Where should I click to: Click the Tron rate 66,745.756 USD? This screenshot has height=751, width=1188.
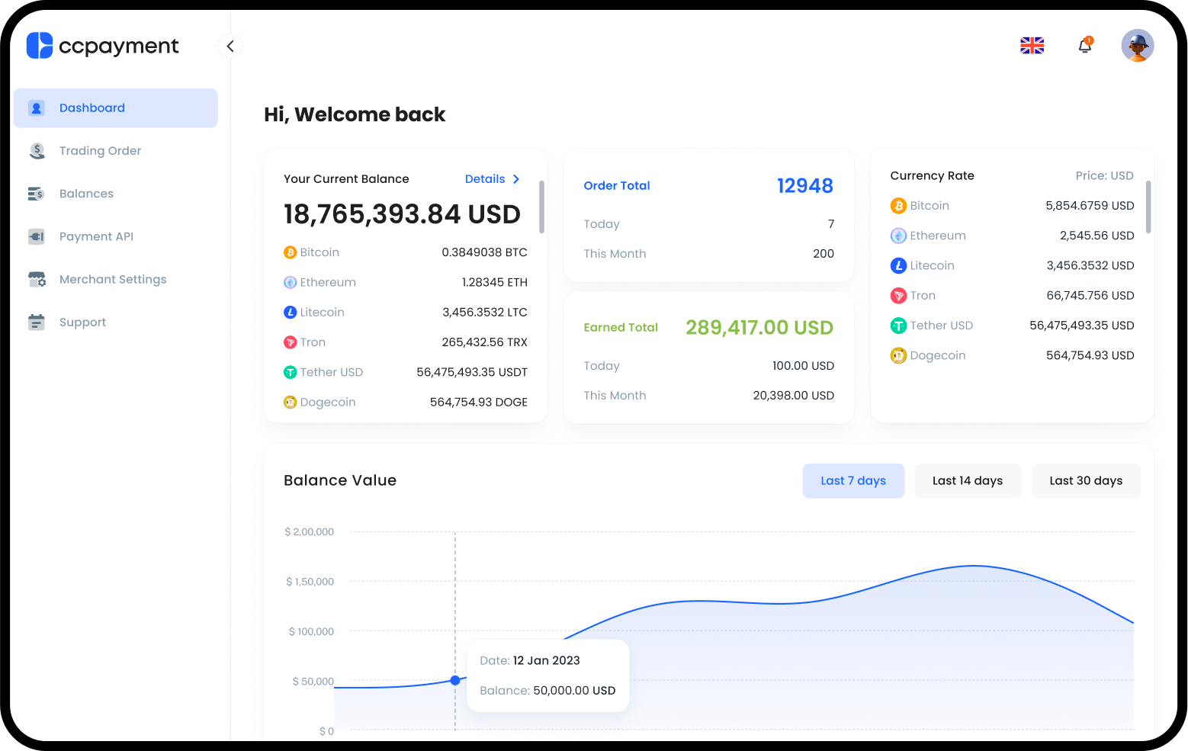click(1090, 296)
